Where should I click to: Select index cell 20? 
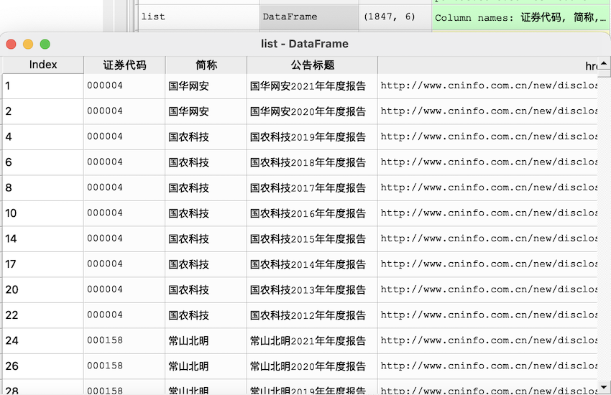pyautogui.click(x=43, y=290)
